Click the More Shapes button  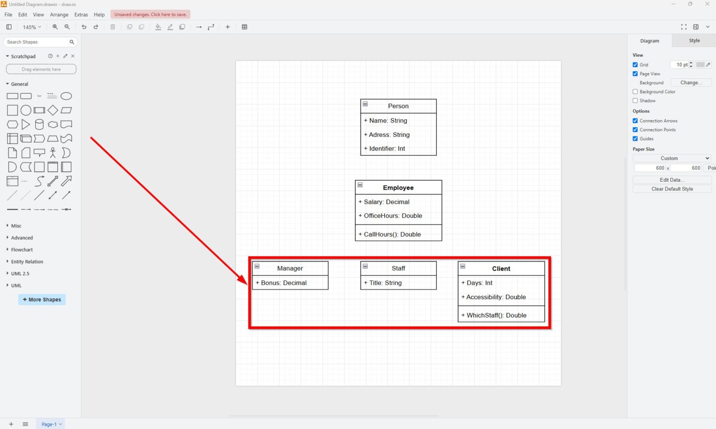(x=41, y=300)
